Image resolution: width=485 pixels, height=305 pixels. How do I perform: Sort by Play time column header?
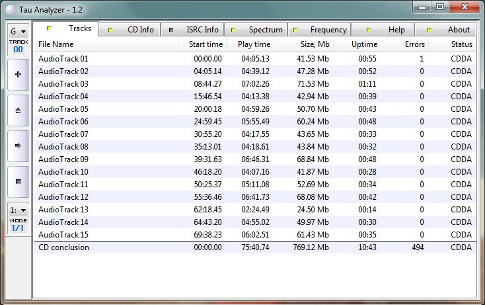[250, 44]
